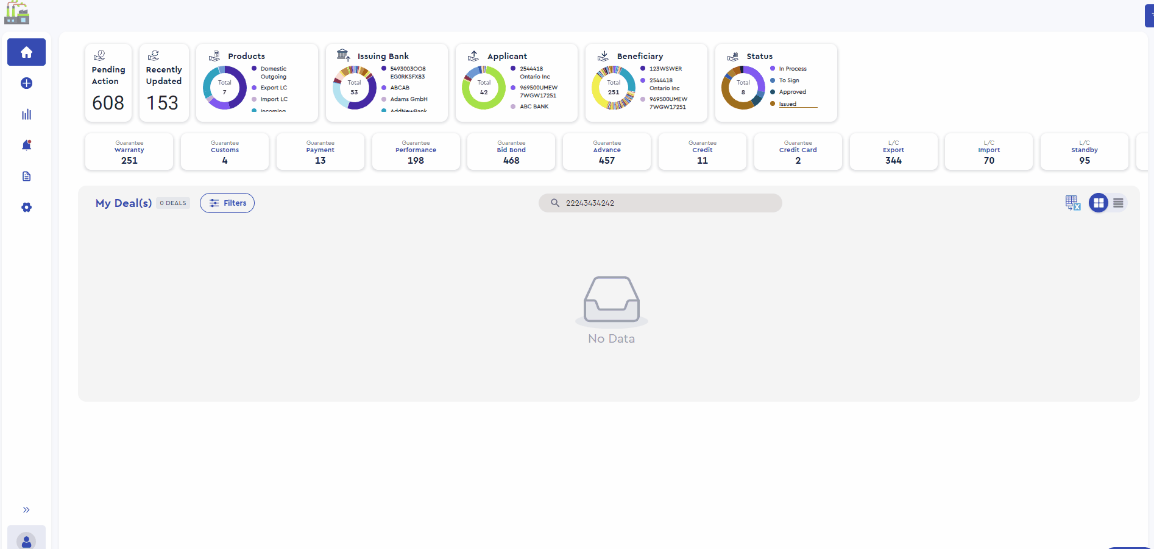Click the Status card icon
The height and width of the screenshot is (549, 1154).
tap(733, 56)
